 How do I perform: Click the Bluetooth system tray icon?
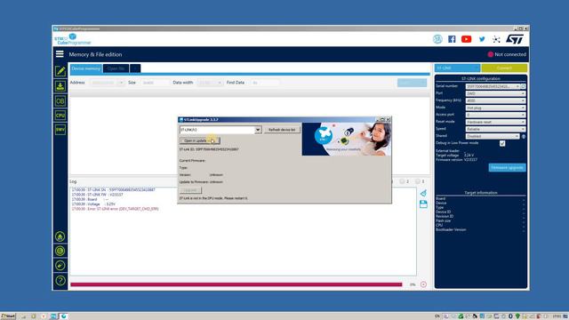point(510,316)
